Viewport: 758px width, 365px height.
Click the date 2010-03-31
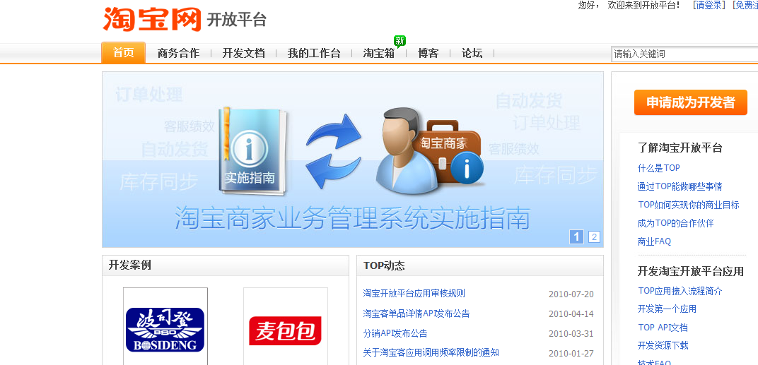[x=571, y=334]
